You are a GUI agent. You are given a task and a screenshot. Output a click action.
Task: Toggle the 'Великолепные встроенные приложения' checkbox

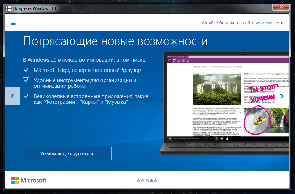click(26, 96)
